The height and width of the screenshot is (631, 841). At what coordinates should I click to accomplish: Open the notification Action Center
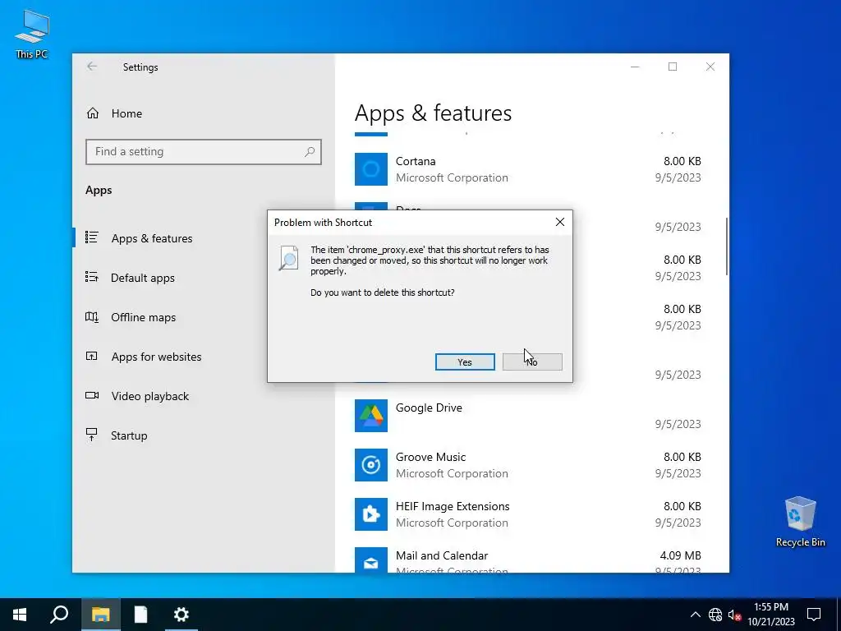pos(814,615)
